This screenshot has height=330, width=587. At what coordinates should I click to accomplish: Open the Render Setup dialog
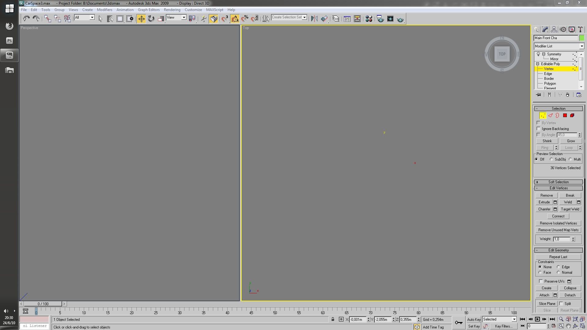pos(380,19)
